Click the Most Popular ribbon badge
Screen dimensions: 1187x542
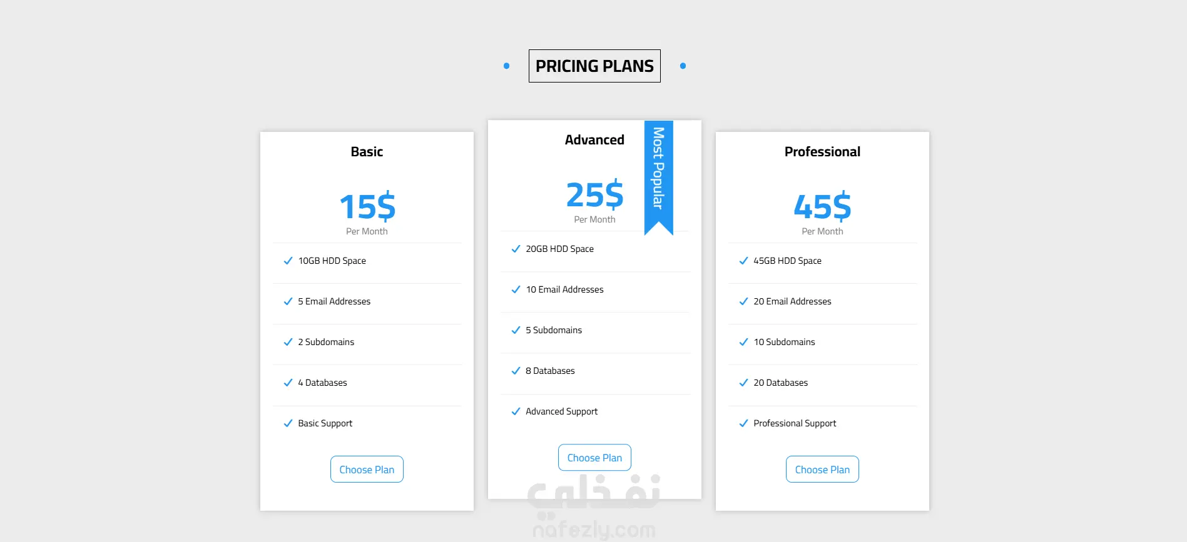tap(658, 177)
